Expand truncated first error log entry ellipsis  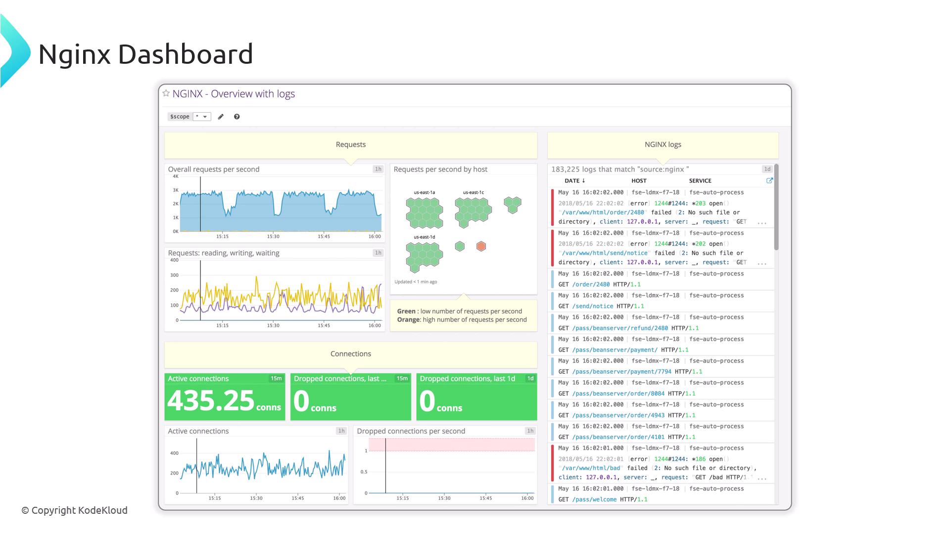pos(761,222)
